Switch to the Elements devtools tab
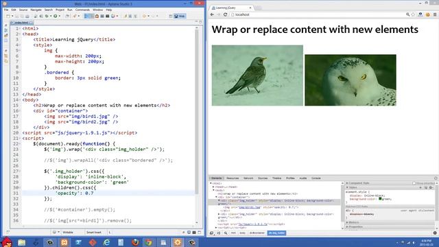 (x=217, y=178)
